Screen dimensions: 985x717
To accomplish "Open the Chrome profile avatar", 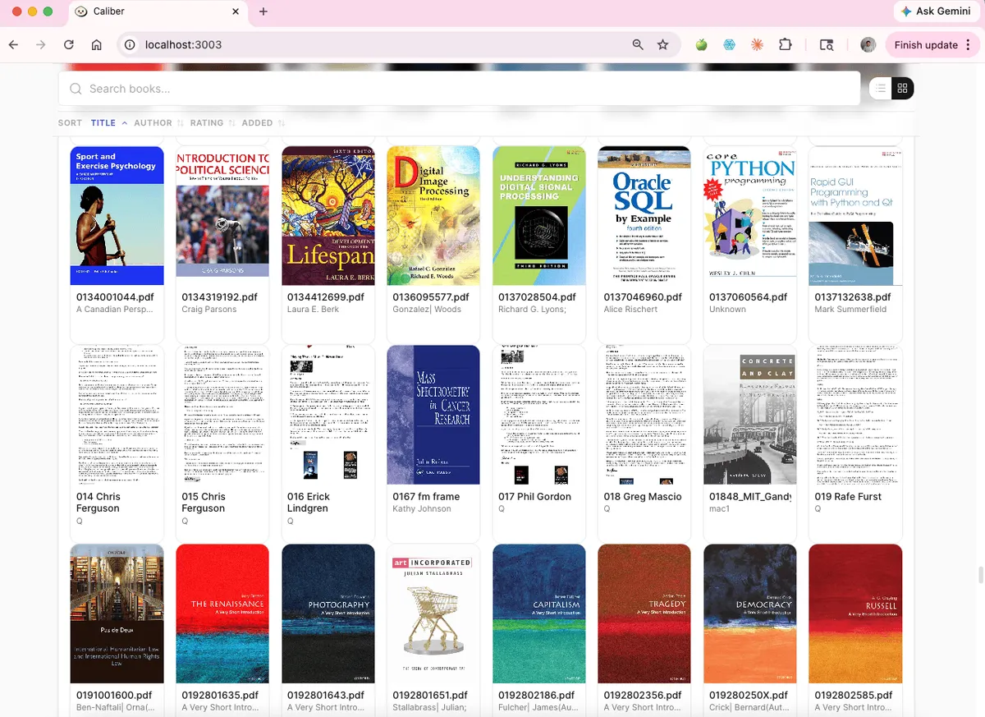I will 868,45.
